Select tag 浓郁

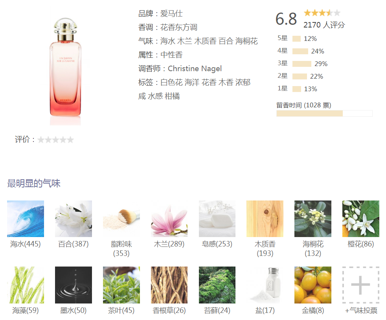243,83
